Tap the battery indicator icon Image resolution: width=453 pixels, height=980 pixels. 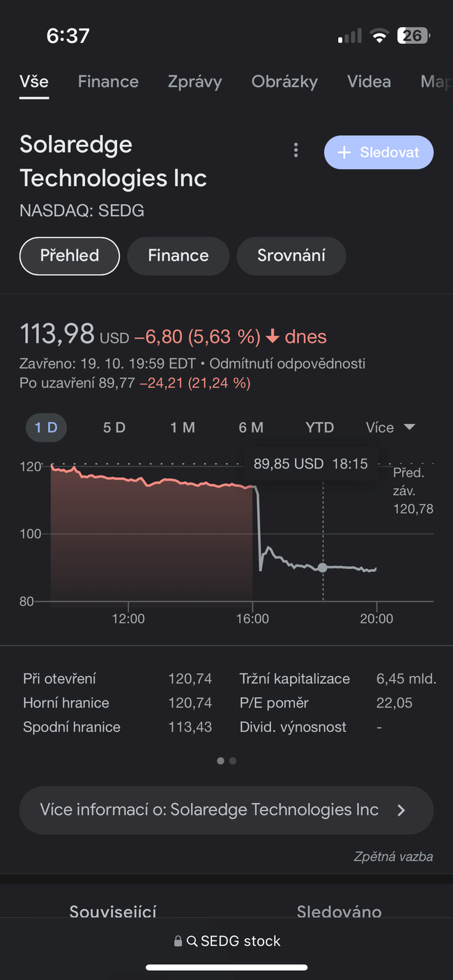413,36
